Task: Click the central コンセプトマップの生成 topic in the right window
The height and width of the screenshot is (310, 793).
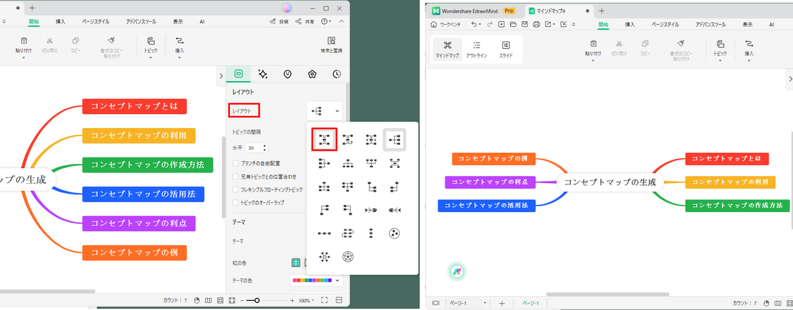Action: pyautogui.click(x=610, y=182)
